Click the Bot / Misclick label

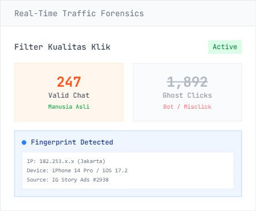pos(187,106)
